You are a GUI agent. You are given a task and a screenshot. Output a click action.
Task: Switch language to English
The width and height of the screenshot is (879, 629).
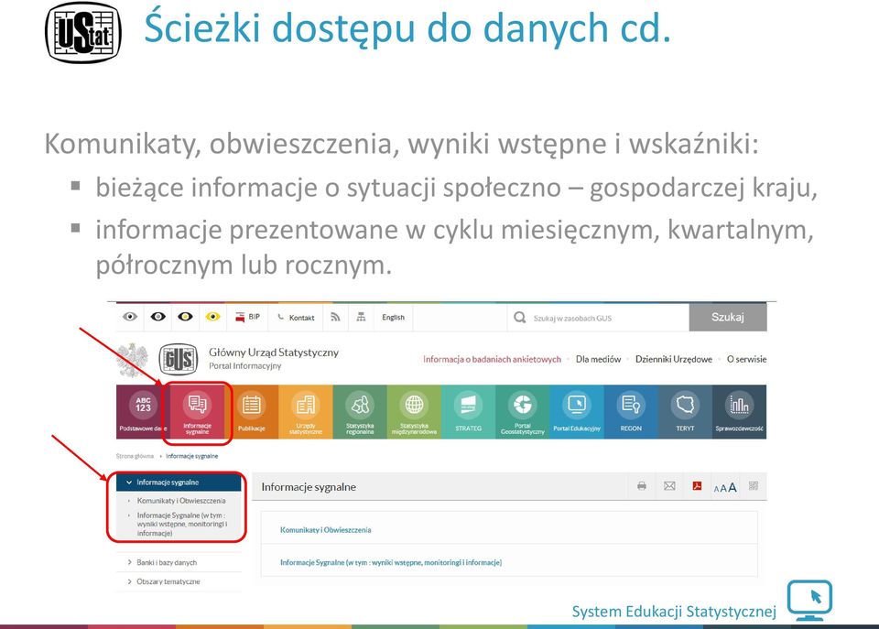[393, 318]
